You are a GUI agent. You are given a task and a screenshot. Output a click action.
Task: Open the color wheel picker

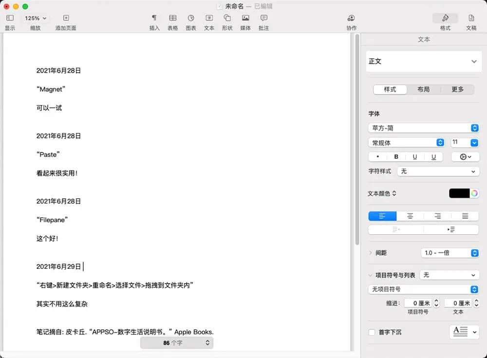474,193
